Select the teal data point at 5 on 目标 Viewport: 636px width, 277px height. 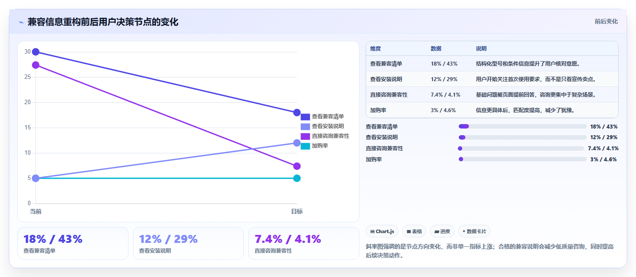coord(297,178)
